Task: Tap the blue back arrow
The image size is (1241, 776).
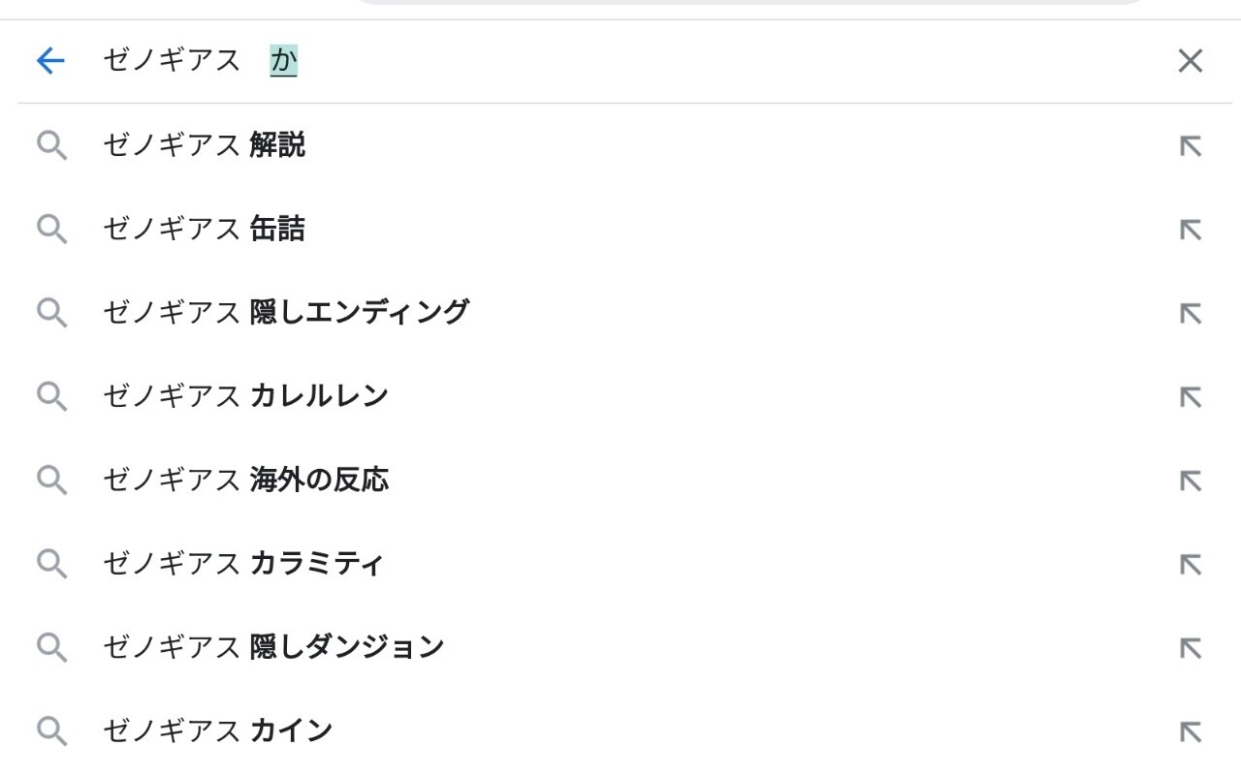Action: 49,61
